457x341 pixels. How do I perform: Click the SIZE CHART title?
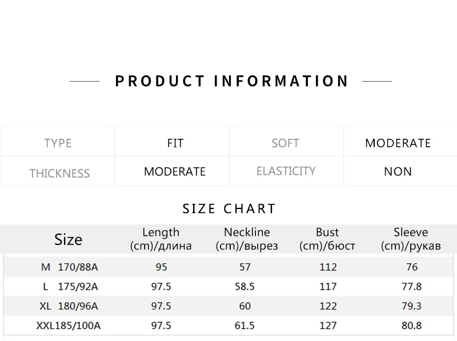coord(229,208)
